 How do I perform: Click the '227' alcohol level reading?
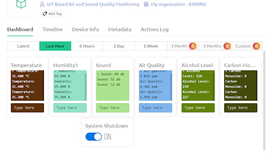tap(185, 97)
